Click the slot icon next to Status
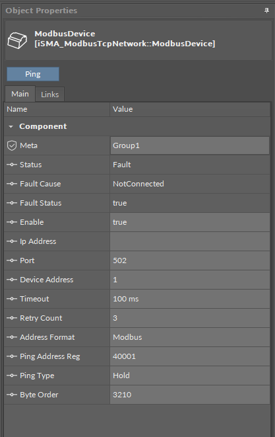Image resolution: width=275 pixels, height=437 pixels. click(x=12, y=165)
